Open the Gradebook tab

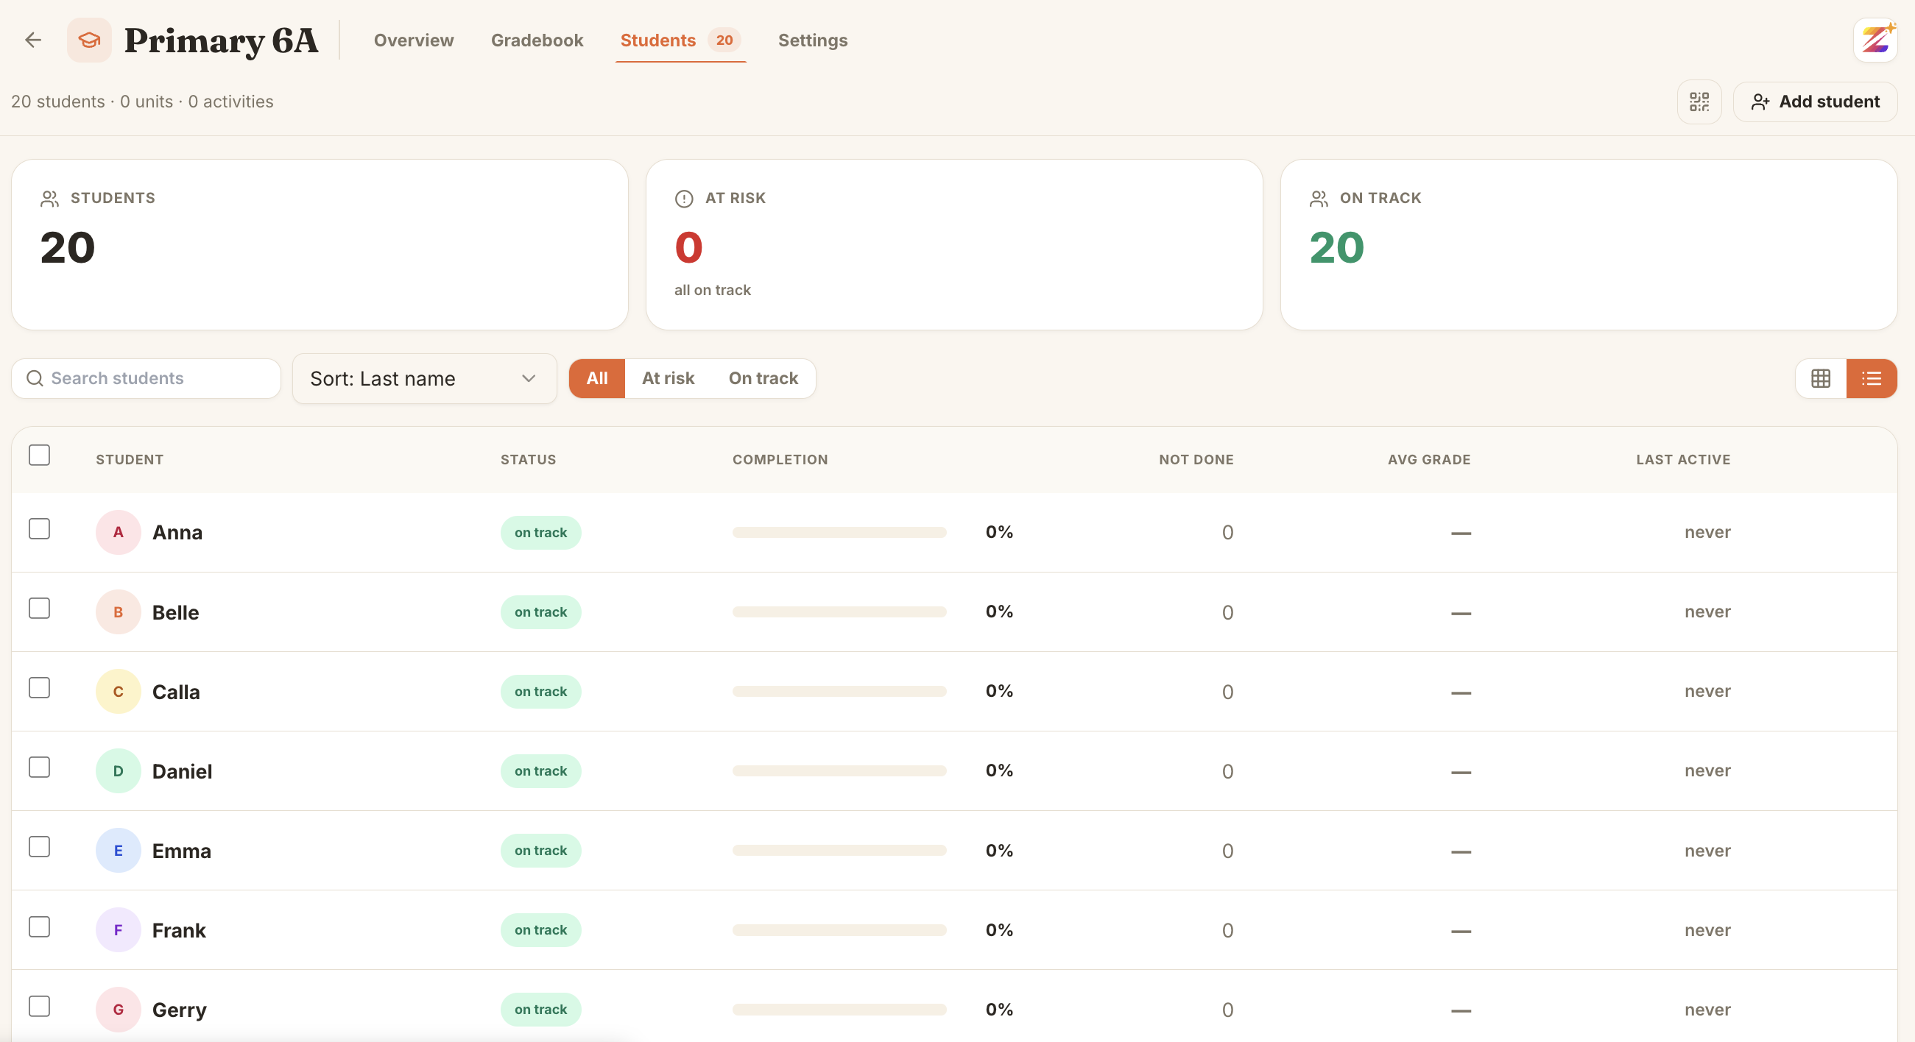pos(537,40)
